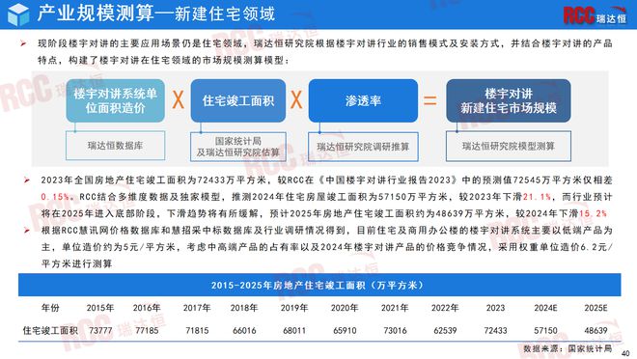Select the slide title 产业规模测算—新建住宅领域
The image size is (637, 359).
156,14
